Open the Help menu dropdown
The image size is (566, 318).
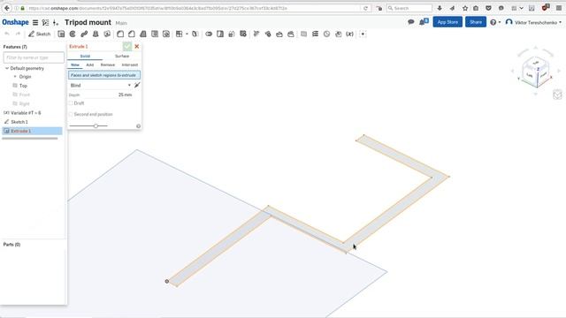click(495, 22)
